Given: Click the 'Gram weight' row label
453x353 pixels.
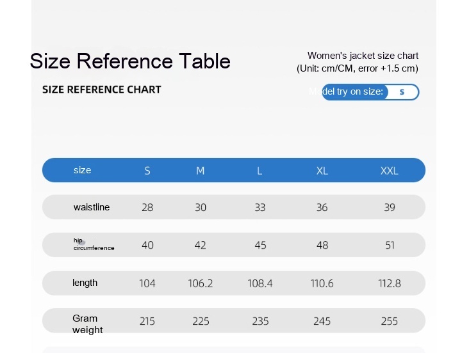Looking at the screenshot, I should click(86, 324).
